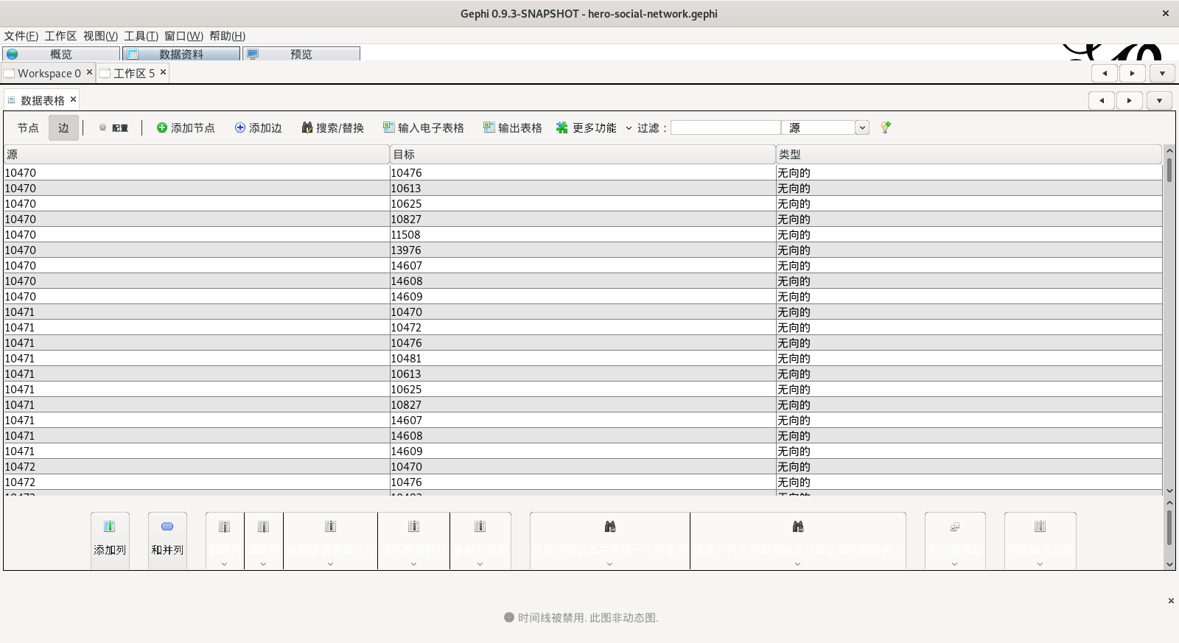The height and width of the screenshot is (643, 1179).
Task: Open 搜索/替换 search and replace
Action: click(x=332, y=128)
